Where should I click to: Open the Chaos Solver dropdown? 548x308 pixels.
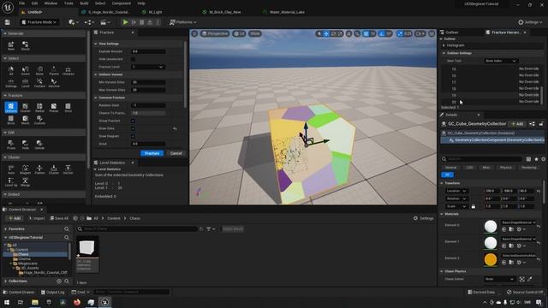click(x=500, y=279)
